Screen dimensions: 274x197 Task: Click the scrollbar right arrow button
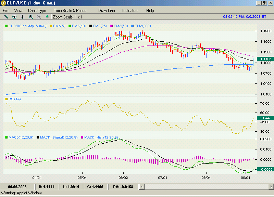(271, 187)
